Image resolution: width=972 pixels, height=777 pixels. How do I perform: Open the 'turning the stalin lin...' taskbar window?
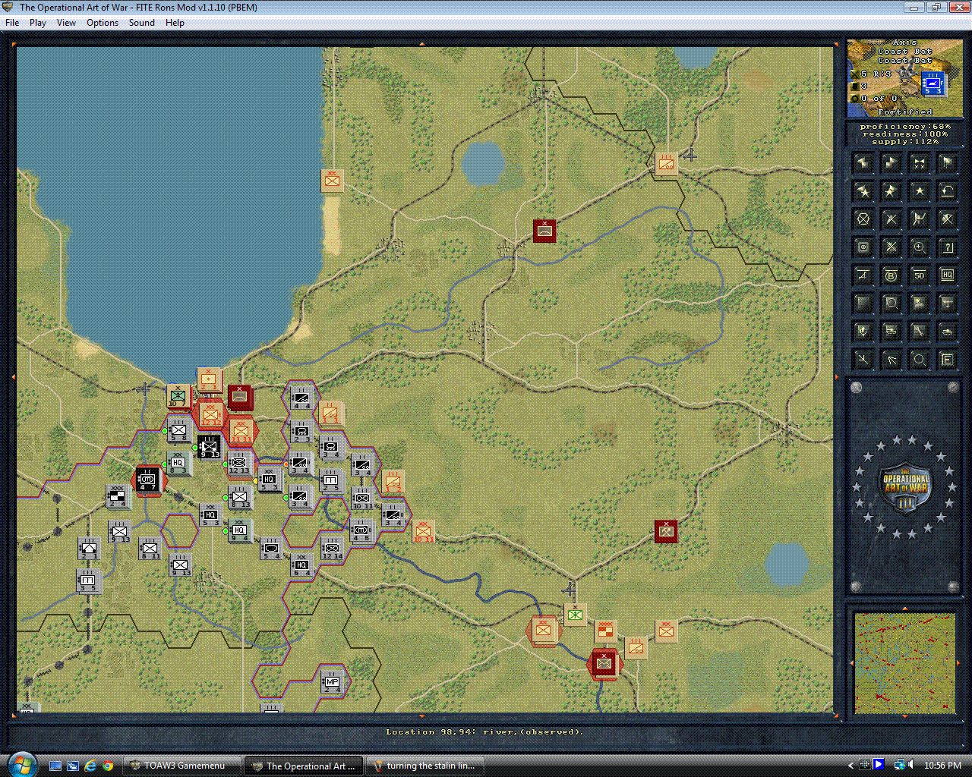(x=426, y=765)
